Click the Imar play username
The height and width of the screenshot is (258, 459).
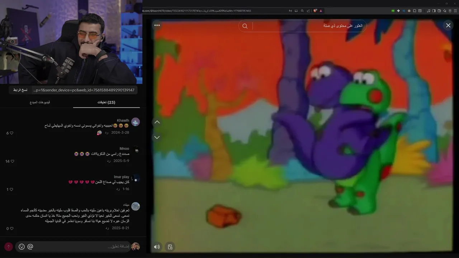pos(122,177)
